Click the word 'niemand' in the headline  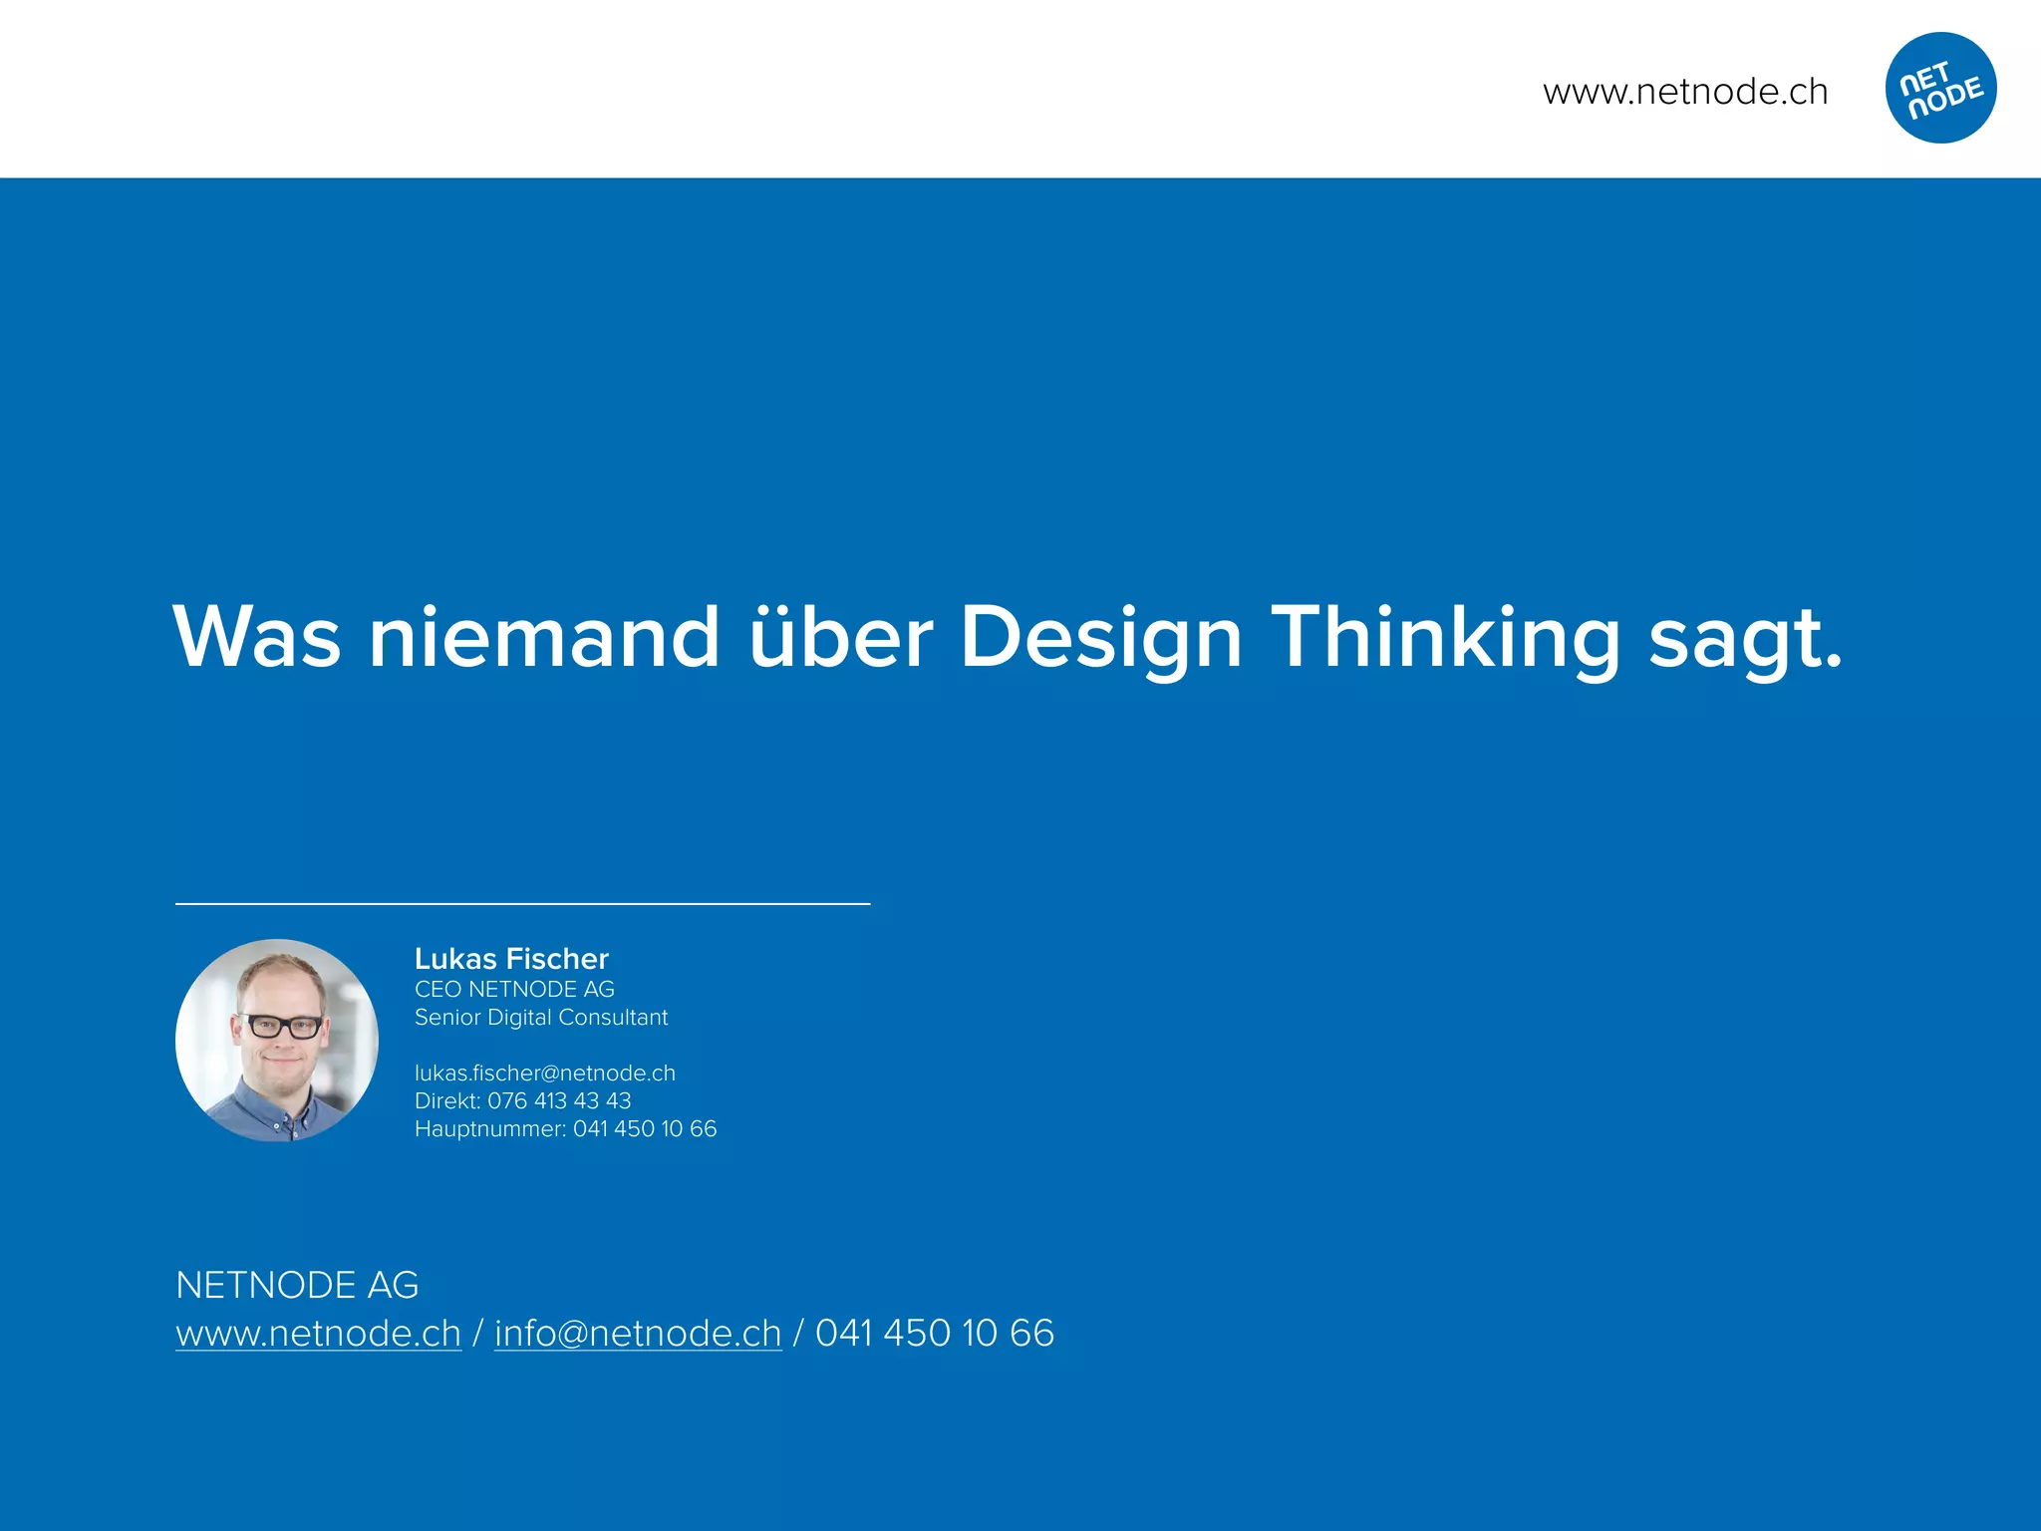click(544, 637)
